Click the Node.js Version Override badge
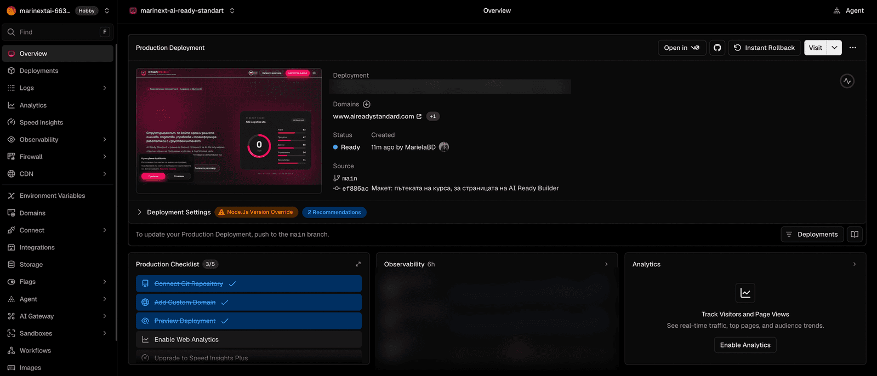The image size is (877, 376). point(256,212)
